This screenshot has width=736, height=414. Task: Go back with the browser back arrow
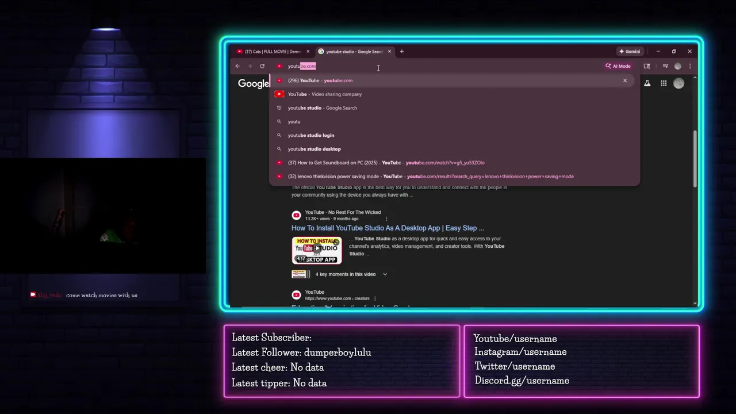237,66
